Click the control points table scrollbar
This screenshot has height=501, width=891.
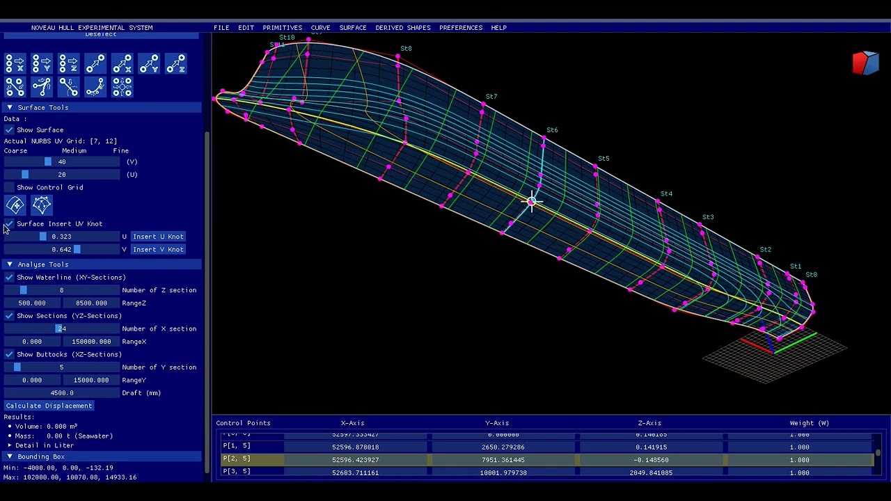point(878,452)
